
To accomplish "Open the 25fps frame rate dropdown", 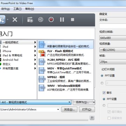I will click(x=113, y=62).
